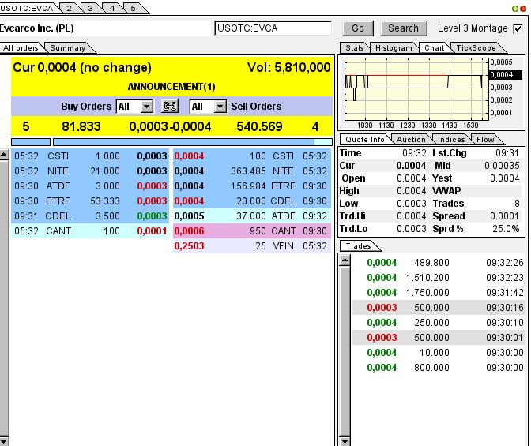Click the USOTC:EVCA symbol input field

[x=273, y=28]
